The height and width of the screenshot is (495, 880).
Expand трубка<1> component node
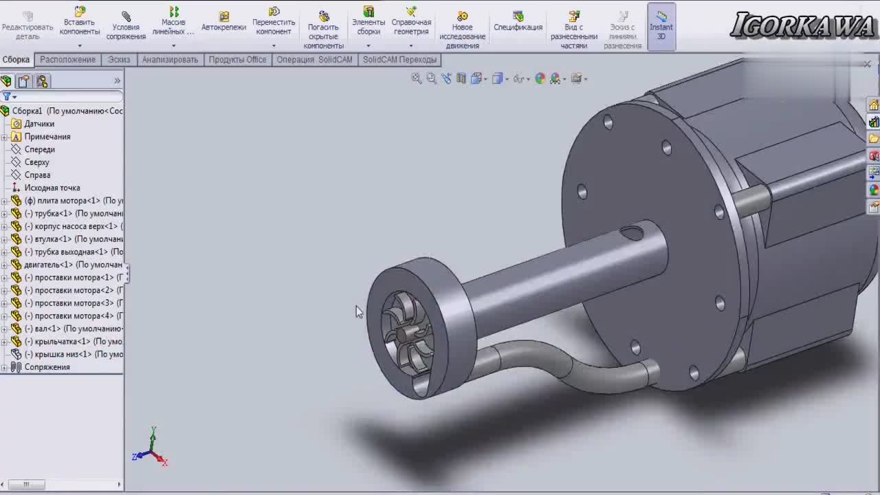(4, 214)
